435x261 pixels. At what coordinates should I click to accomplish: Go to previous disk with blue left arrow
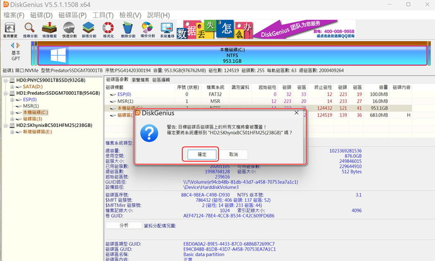(13, 45)
